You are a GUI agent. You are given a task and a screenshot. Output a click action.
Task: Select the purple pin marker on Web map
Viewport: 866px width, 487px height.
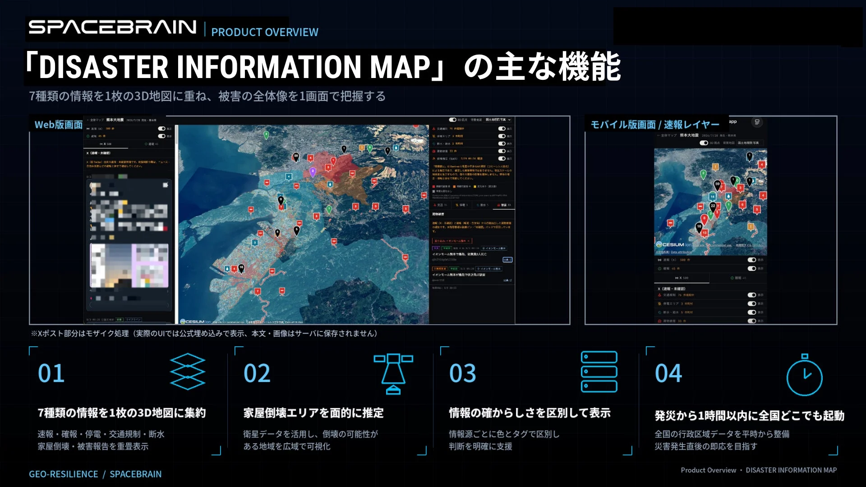(x=313, y=172)
